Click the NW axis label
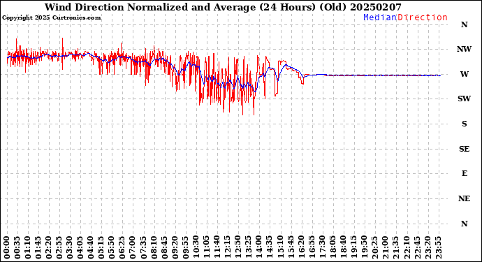 [464, 49]
